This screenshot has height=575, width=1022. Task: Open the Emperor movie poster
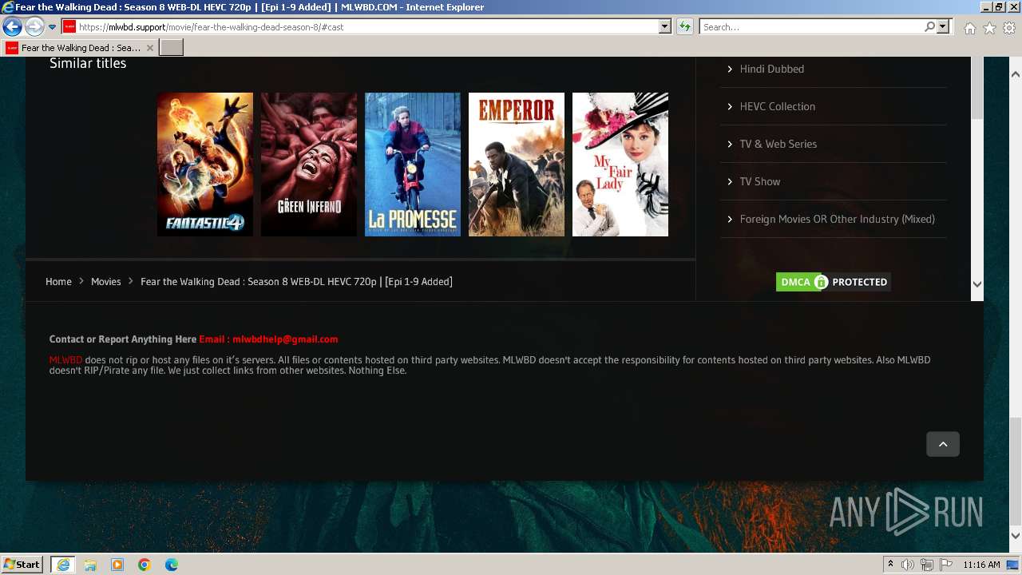tap(517, 165)
